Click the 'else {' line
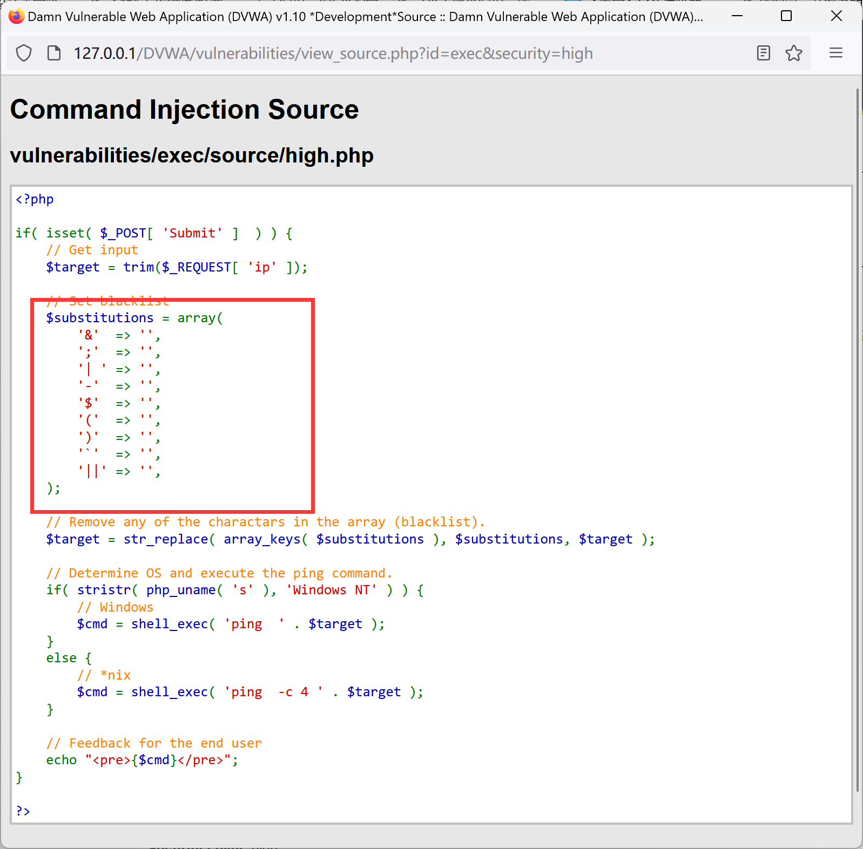This screenshot has width=863, height=849. pos(69,658)
